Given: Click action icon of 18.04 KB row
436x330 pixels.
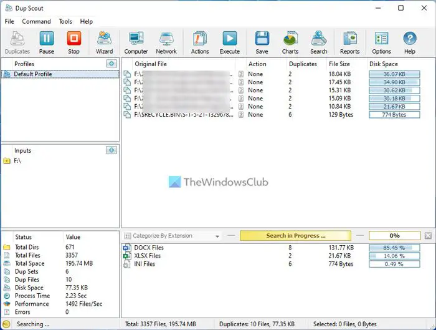Looking at the screenshot, I should pos(241,74).
